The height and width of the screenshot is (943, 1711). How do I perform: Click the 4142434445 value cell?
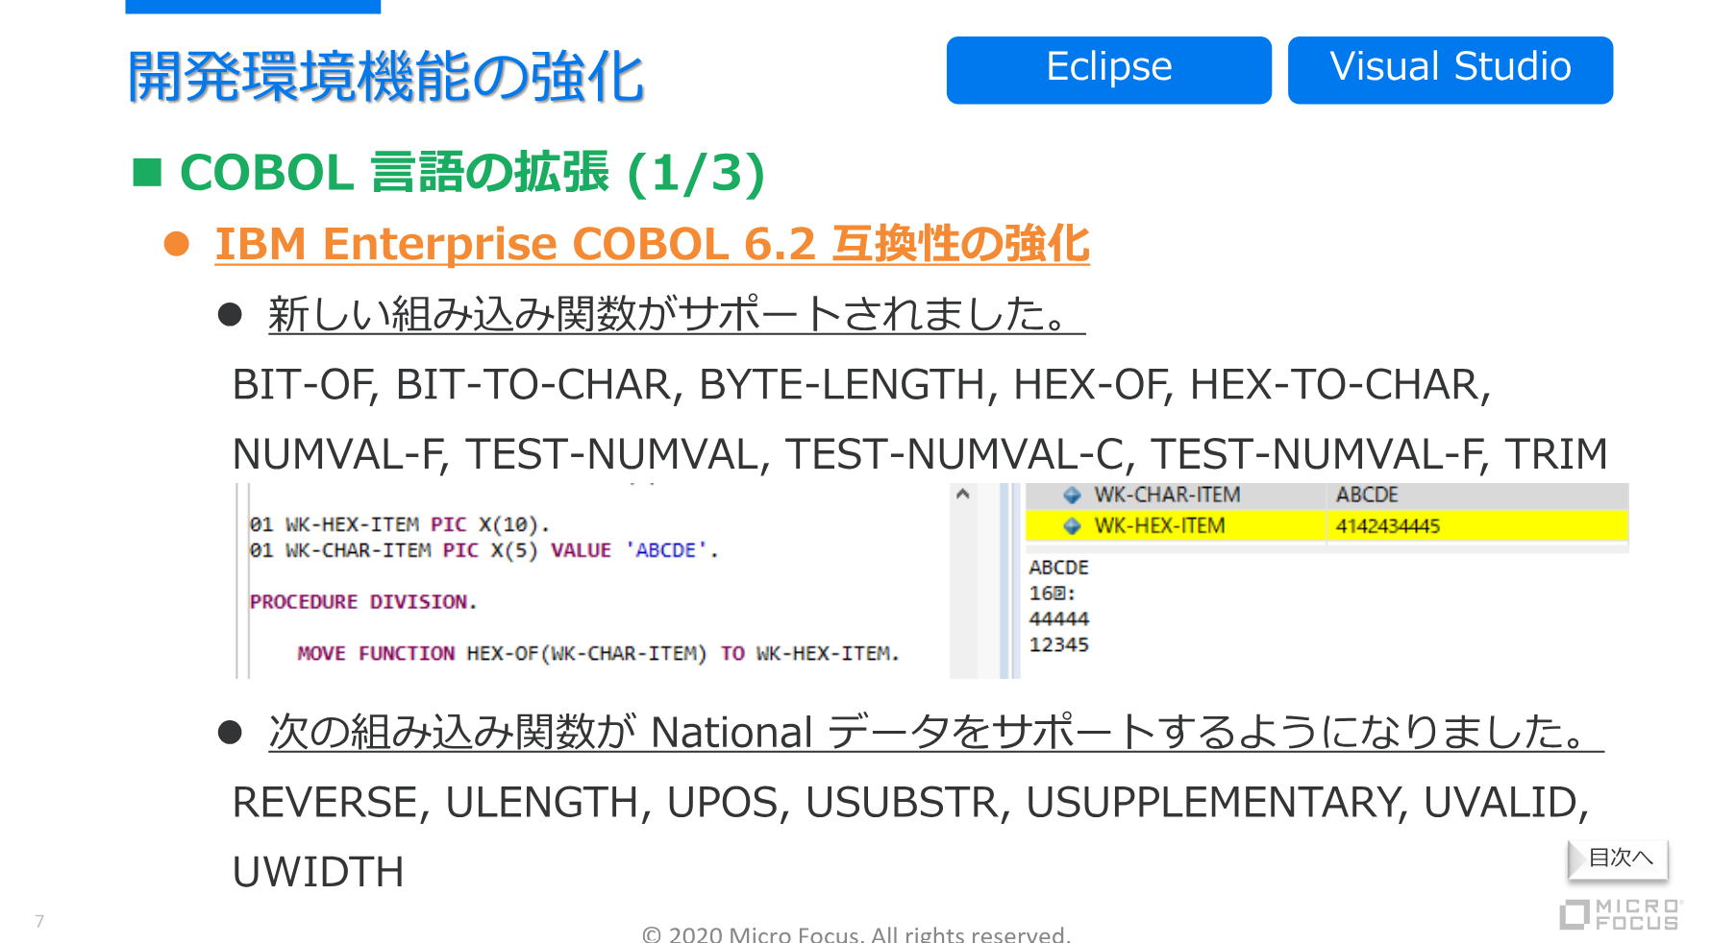[x=1387, y=526]
